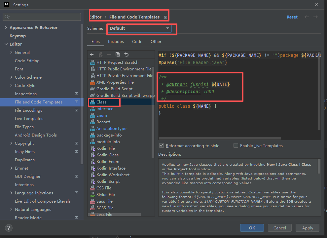Open Keymap settings

(18, 36)
